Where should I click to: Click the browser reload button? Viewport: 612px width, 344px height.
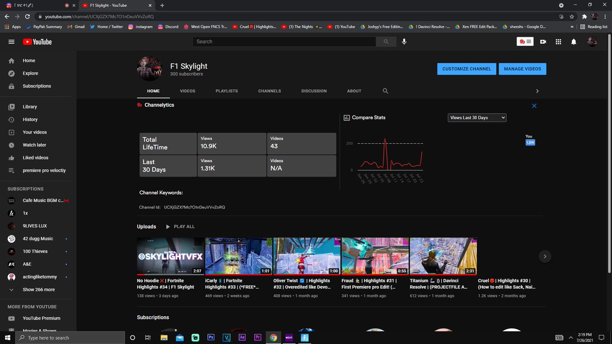pyautogui.click(x=27, y=17)
